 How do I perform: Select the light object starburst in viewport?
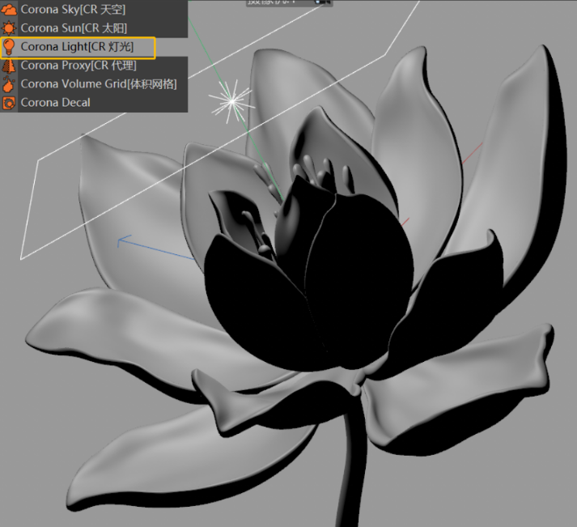232,101
